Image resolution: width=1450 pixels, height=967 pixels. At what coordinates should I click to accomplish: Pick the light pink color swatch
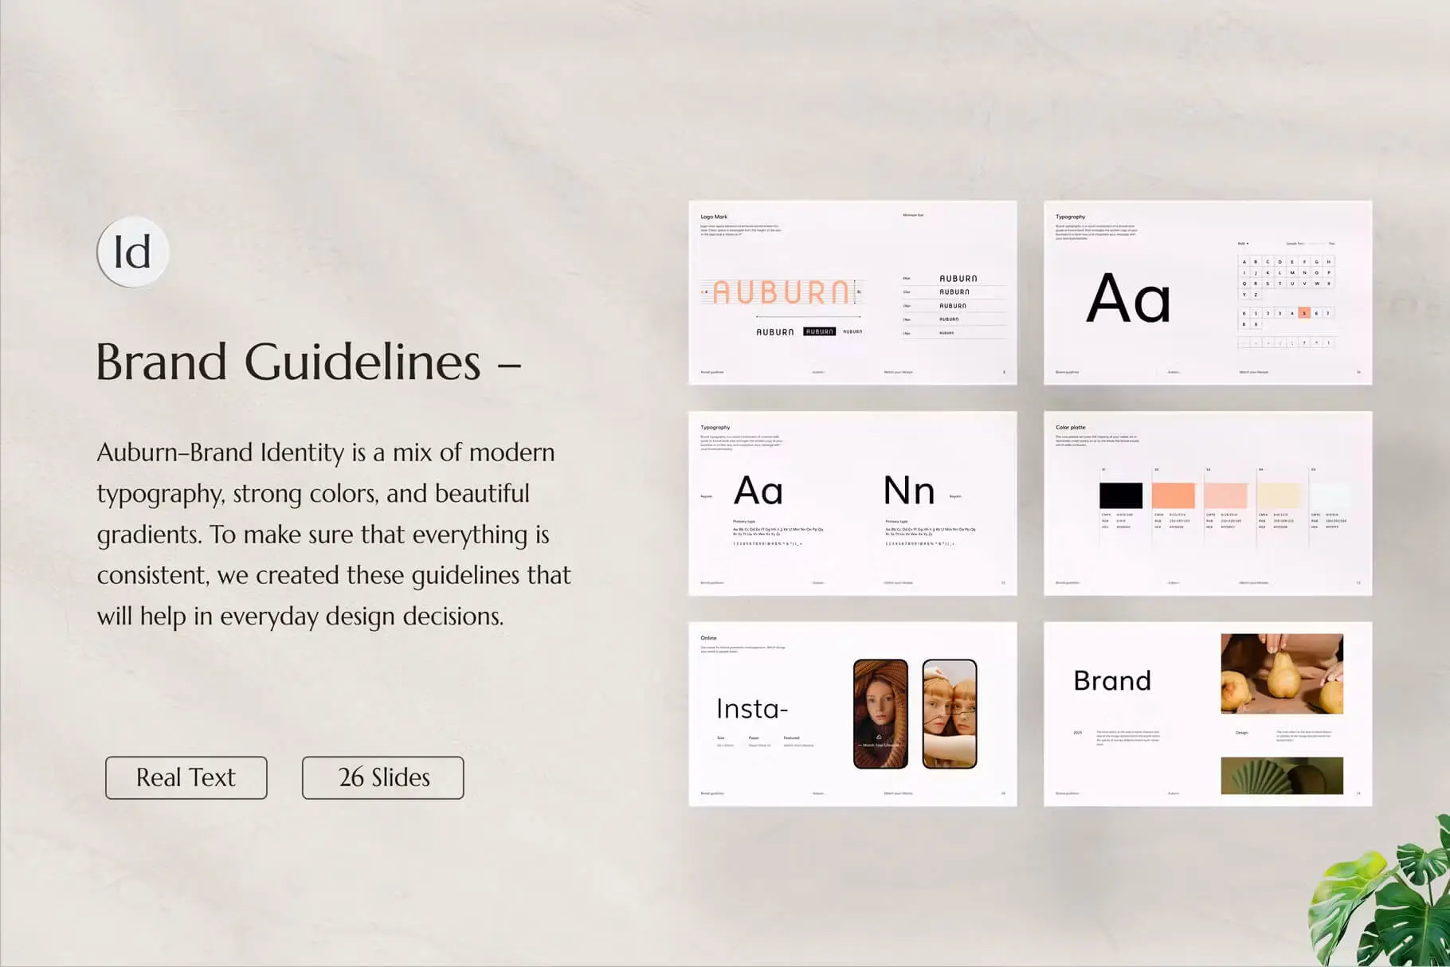tap(1225, 495)
